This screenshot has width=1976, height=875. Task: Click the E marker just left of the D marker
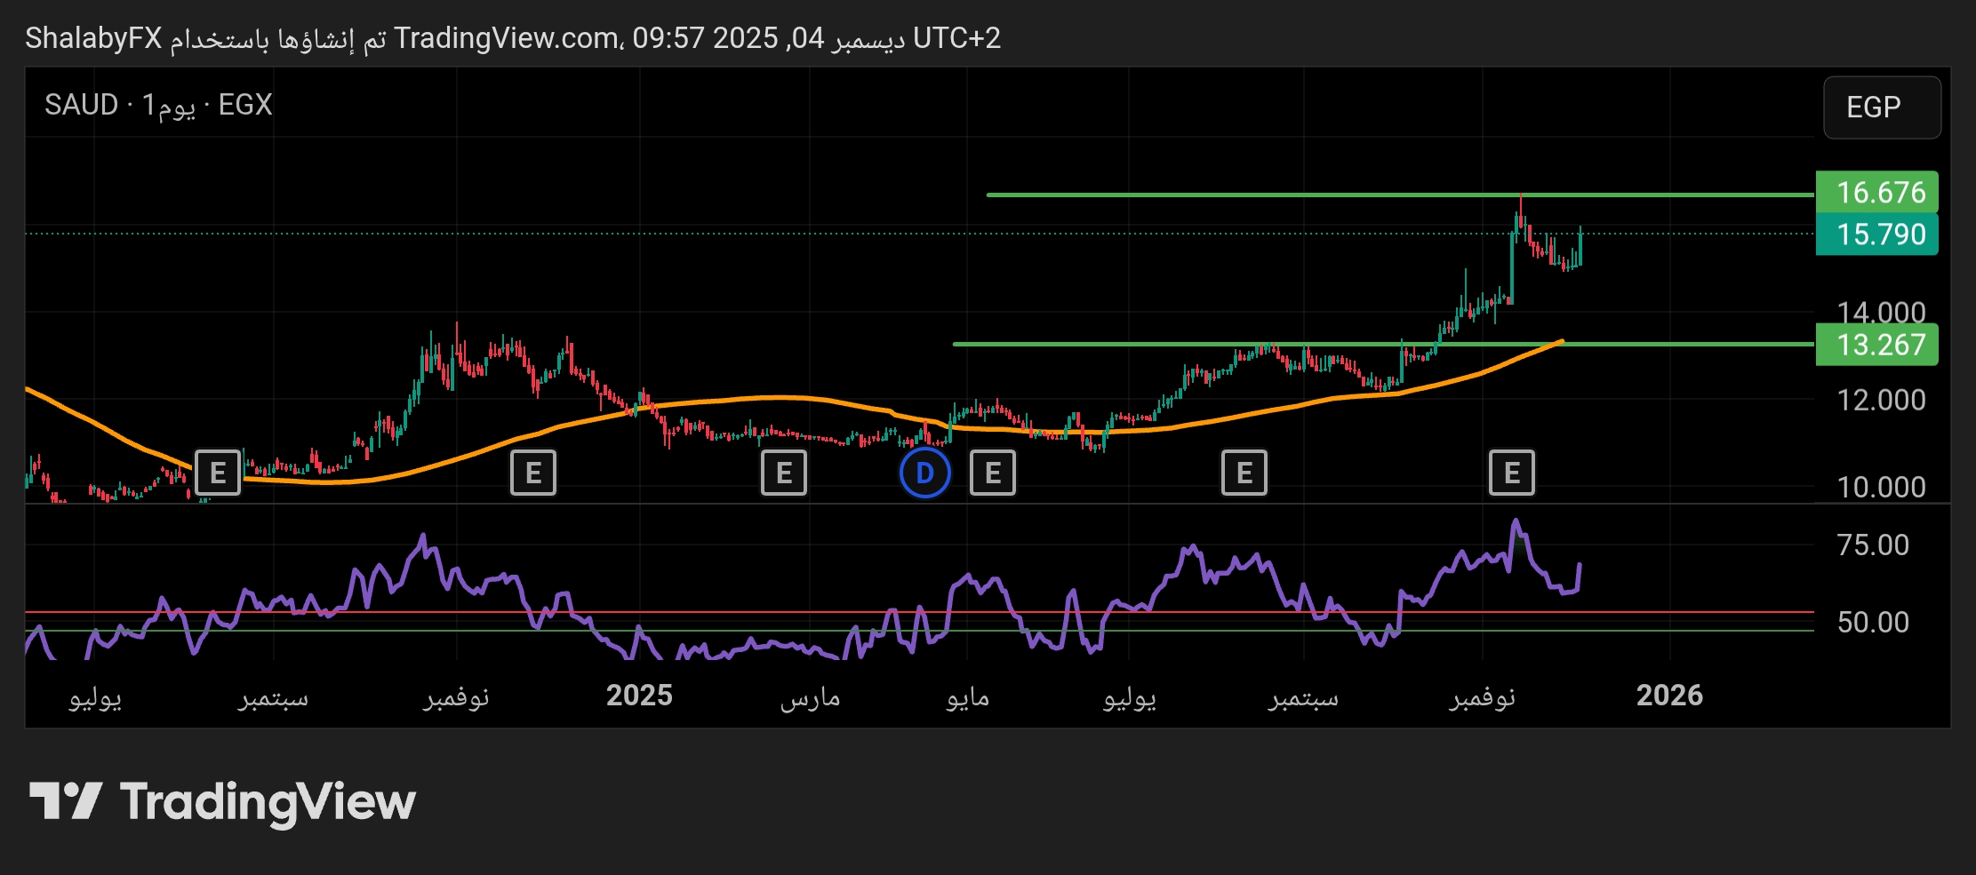[x=784, y=473]
